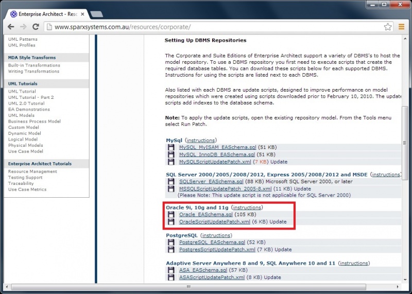
Task: Click floppy icon beside ASA_EASchema.sql
Action: pyautogui.click(x=171, y=270)
